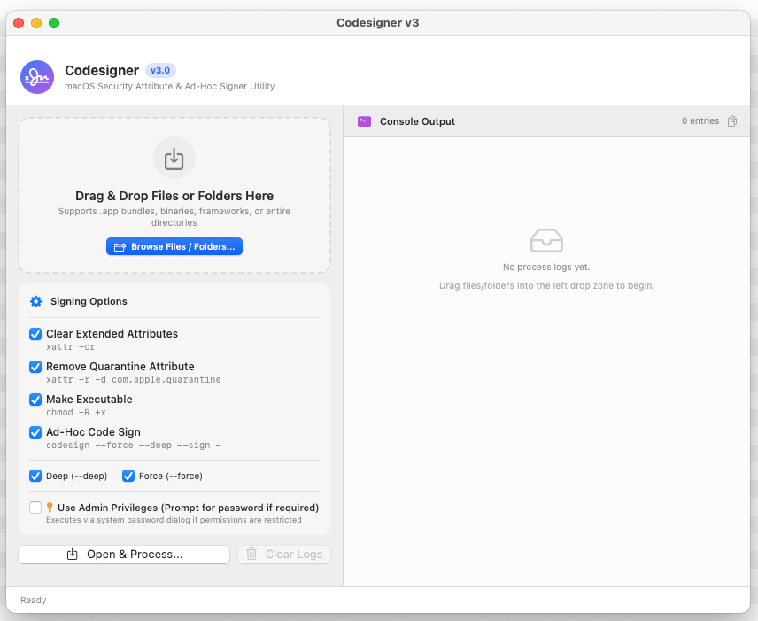Click the Codesigner app logo icon
This screenshot has height=621, width=758.
(x=36, y=77)
